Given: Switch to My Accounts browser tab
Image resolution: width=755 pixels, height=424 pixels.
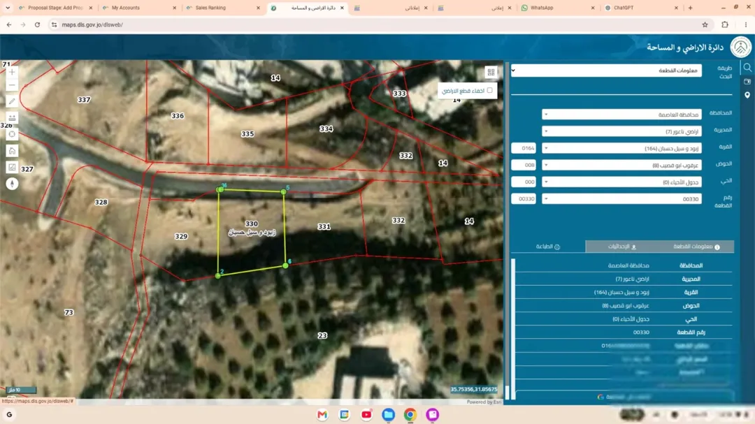Looking at the screenshot, I should (x=138, y=8).
